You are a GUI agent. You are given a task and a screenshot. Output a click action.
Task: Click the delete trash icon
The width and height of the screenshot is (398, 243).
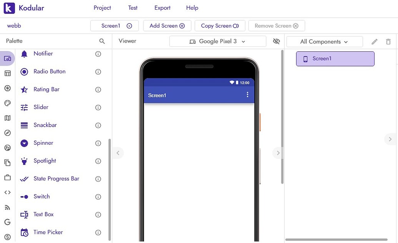[x=388, y=41]
